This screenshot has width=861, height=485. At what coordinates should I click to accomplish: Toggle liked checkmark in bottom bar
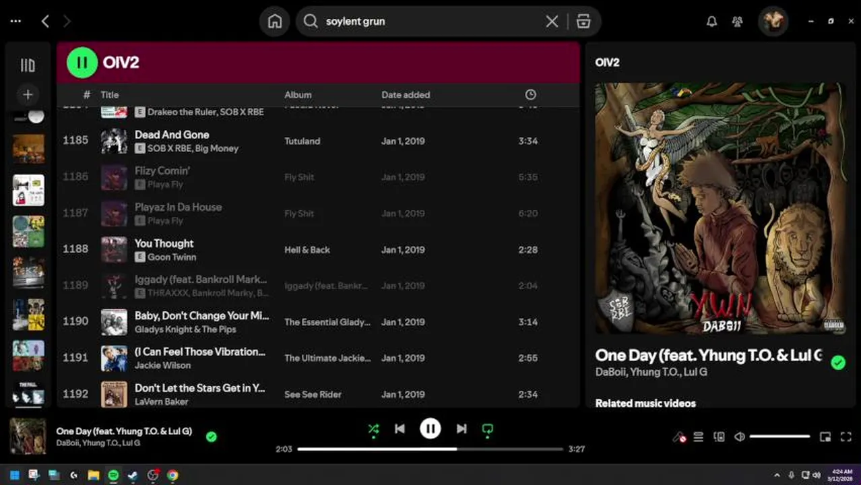[211, 437]
